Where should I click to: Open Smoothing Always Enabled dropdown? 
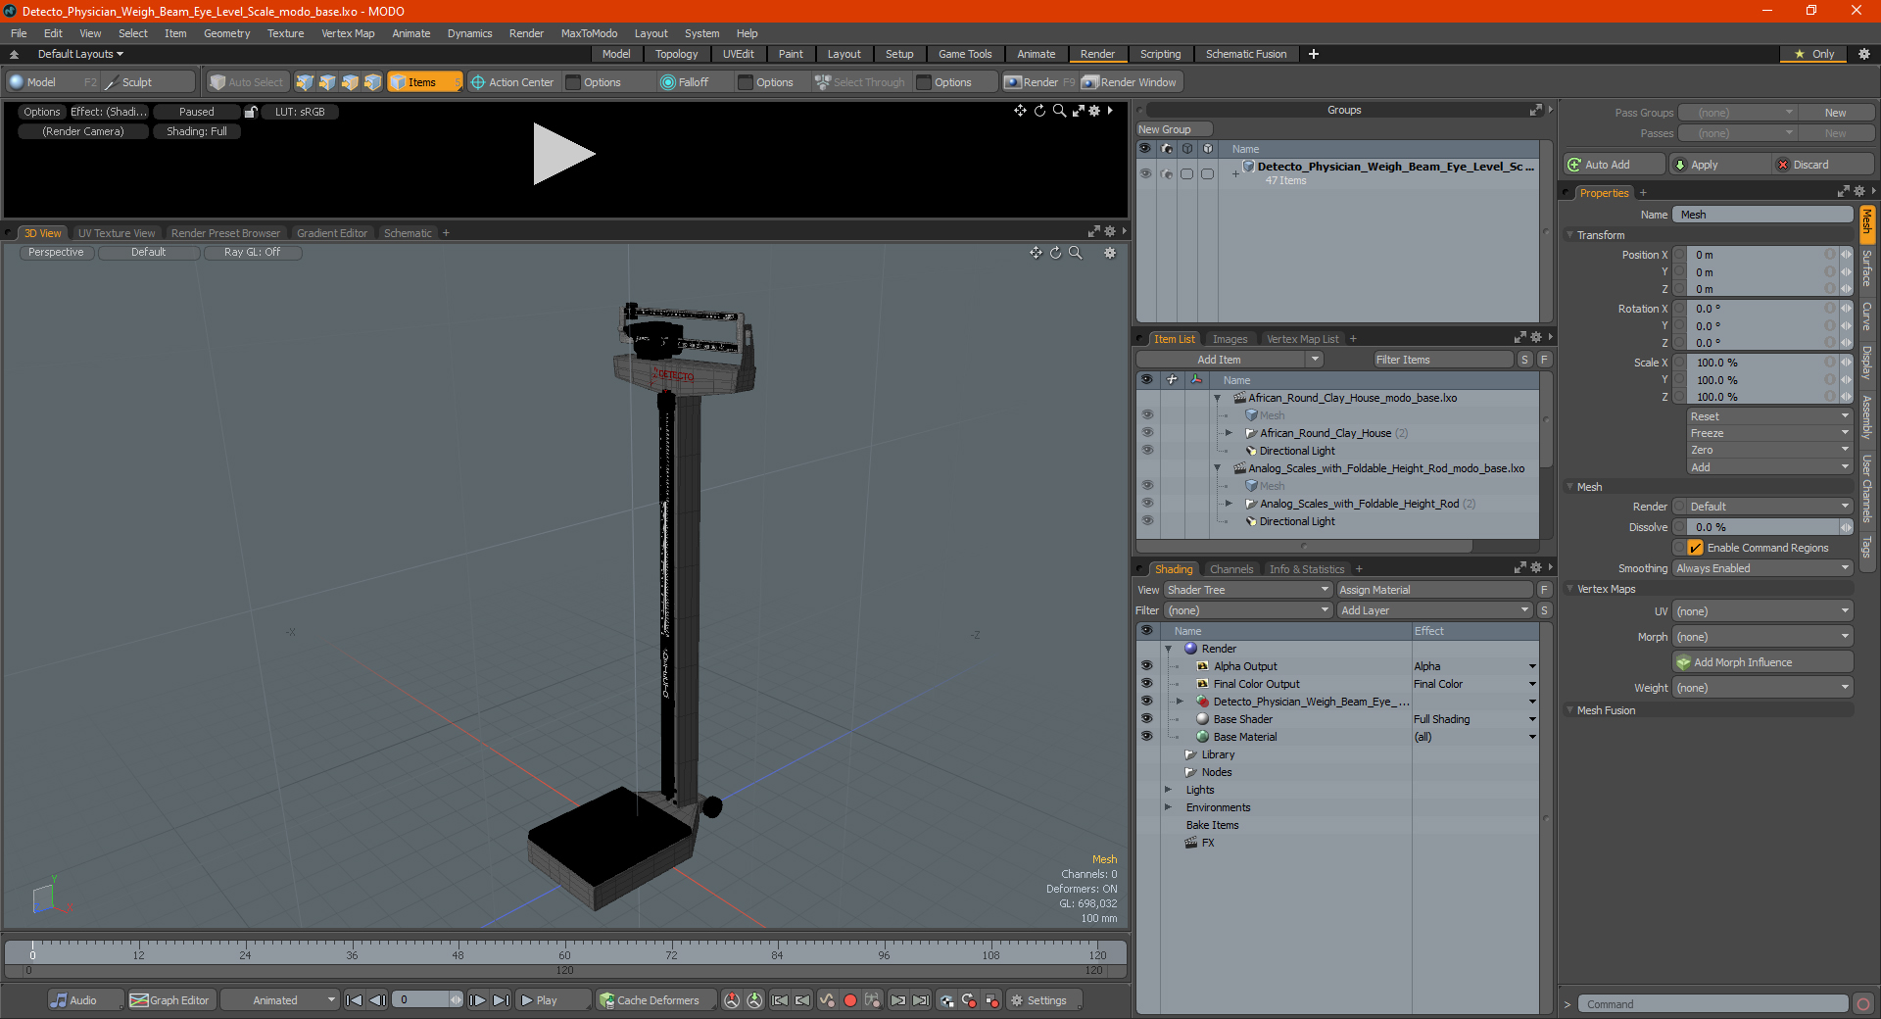(x=1762, y=568)
